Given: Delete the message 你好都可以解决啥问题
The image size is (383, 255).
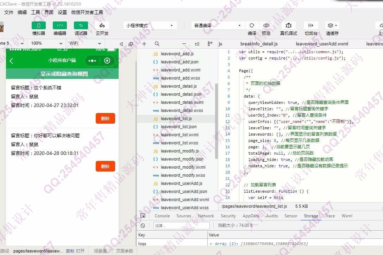Looking at the screenshot, I should pyautogui.click(x=105, y=167).
